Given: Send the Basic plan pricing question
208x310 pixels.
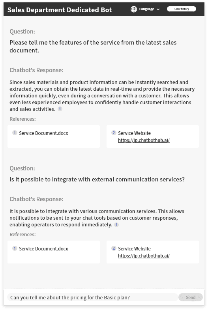Looking at the screenshot, I should [x=190, y=297].
